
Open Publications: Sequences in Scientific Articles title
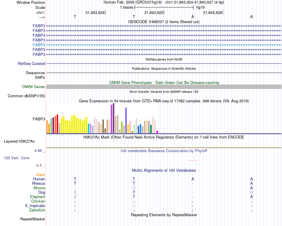[164, 69]
